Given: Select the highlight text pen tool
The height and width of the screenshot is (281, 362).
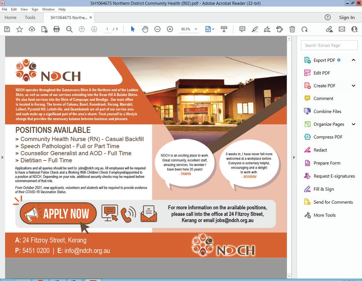Looking at the screenshot, I should [255, 29].
